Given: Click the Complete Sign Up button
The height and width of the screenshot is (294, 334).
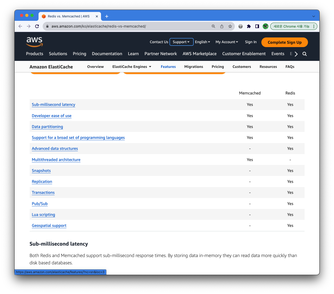Looking at the screenshot, I should [285, 42].
